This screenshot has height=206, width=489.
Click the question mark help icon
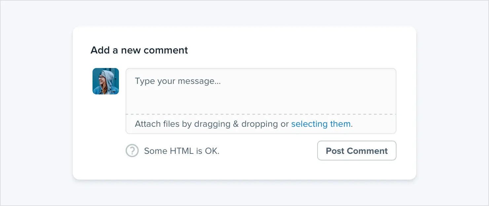[x=132, y=151]
